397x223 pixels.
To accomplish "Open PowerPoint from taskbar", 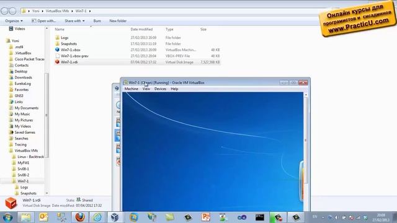I will coord(205,217).
